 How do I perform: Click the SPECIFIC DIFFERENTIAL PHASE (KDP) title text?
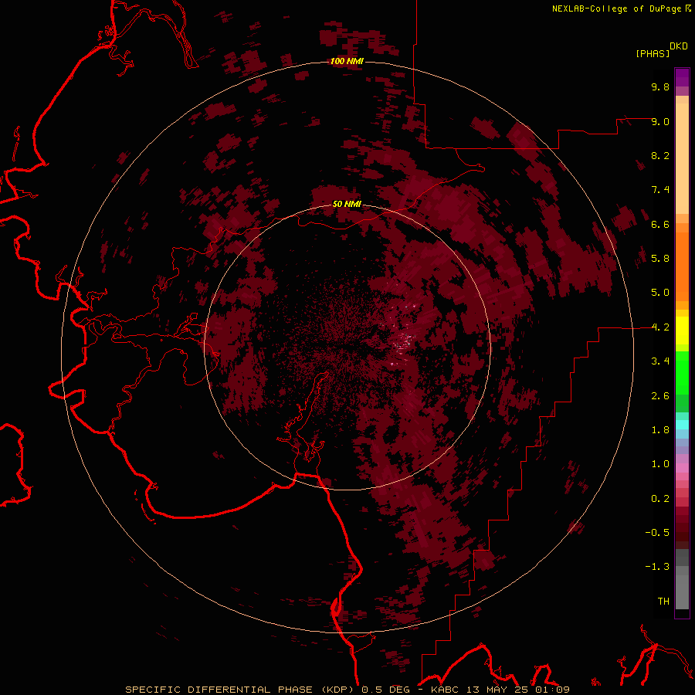pyautogui.click(x=241, y=690)
